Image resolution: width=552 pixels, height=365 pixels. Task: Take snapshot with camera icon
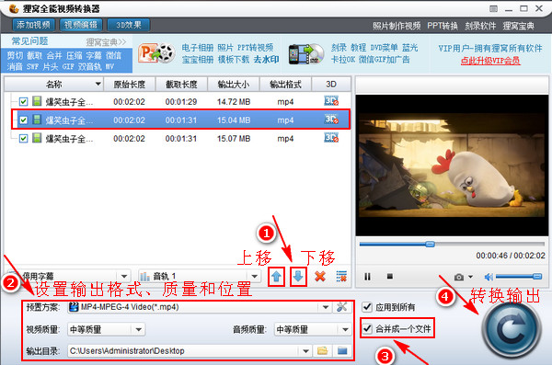(x=459, y=278)
